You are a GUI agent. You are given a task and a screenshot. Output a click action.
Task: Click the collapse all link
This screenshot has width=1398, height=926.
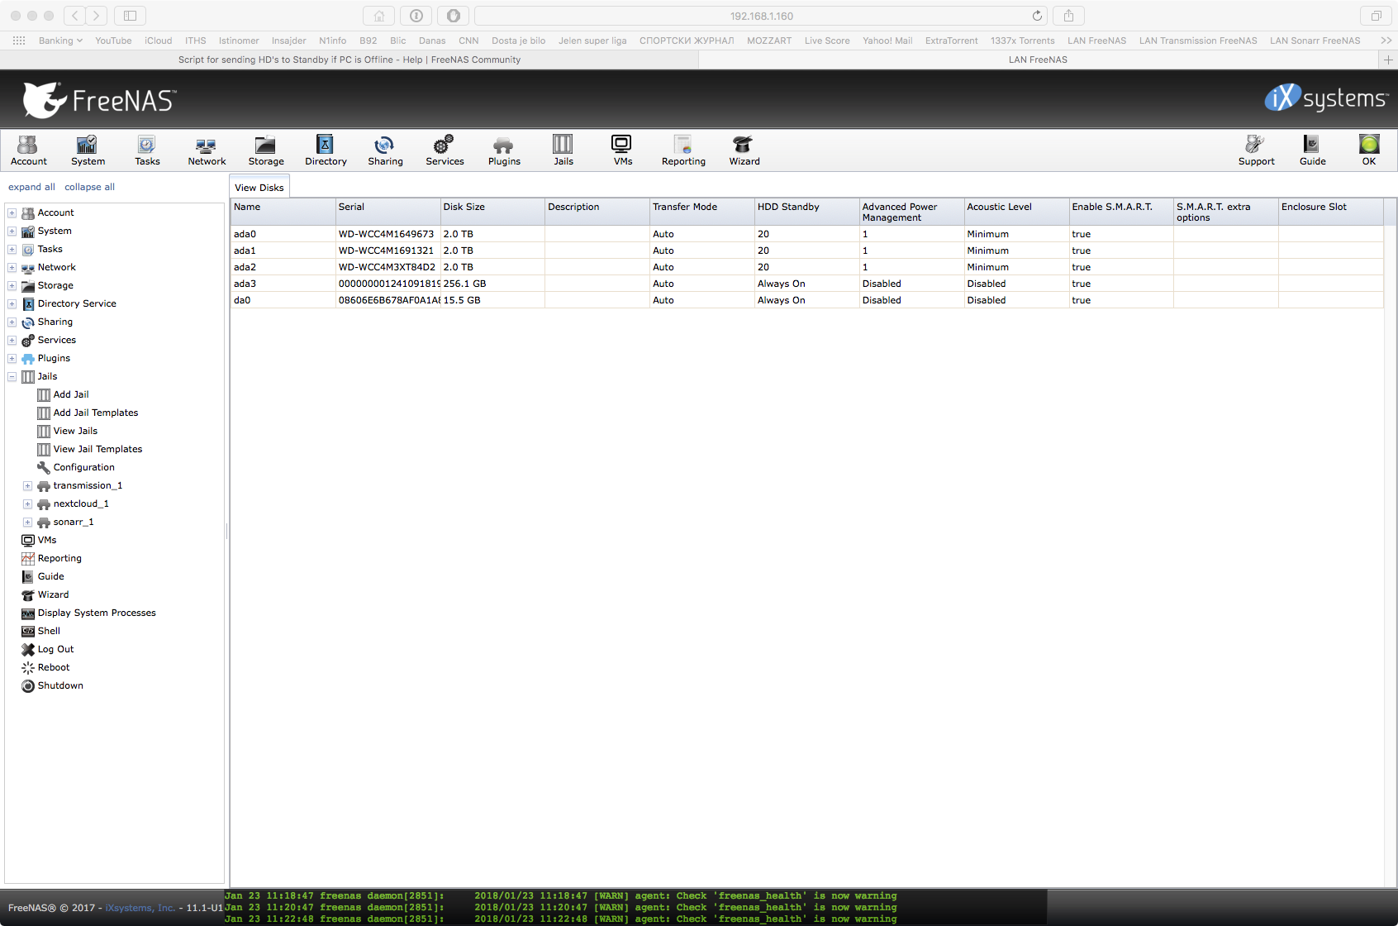tap(90, 187)
